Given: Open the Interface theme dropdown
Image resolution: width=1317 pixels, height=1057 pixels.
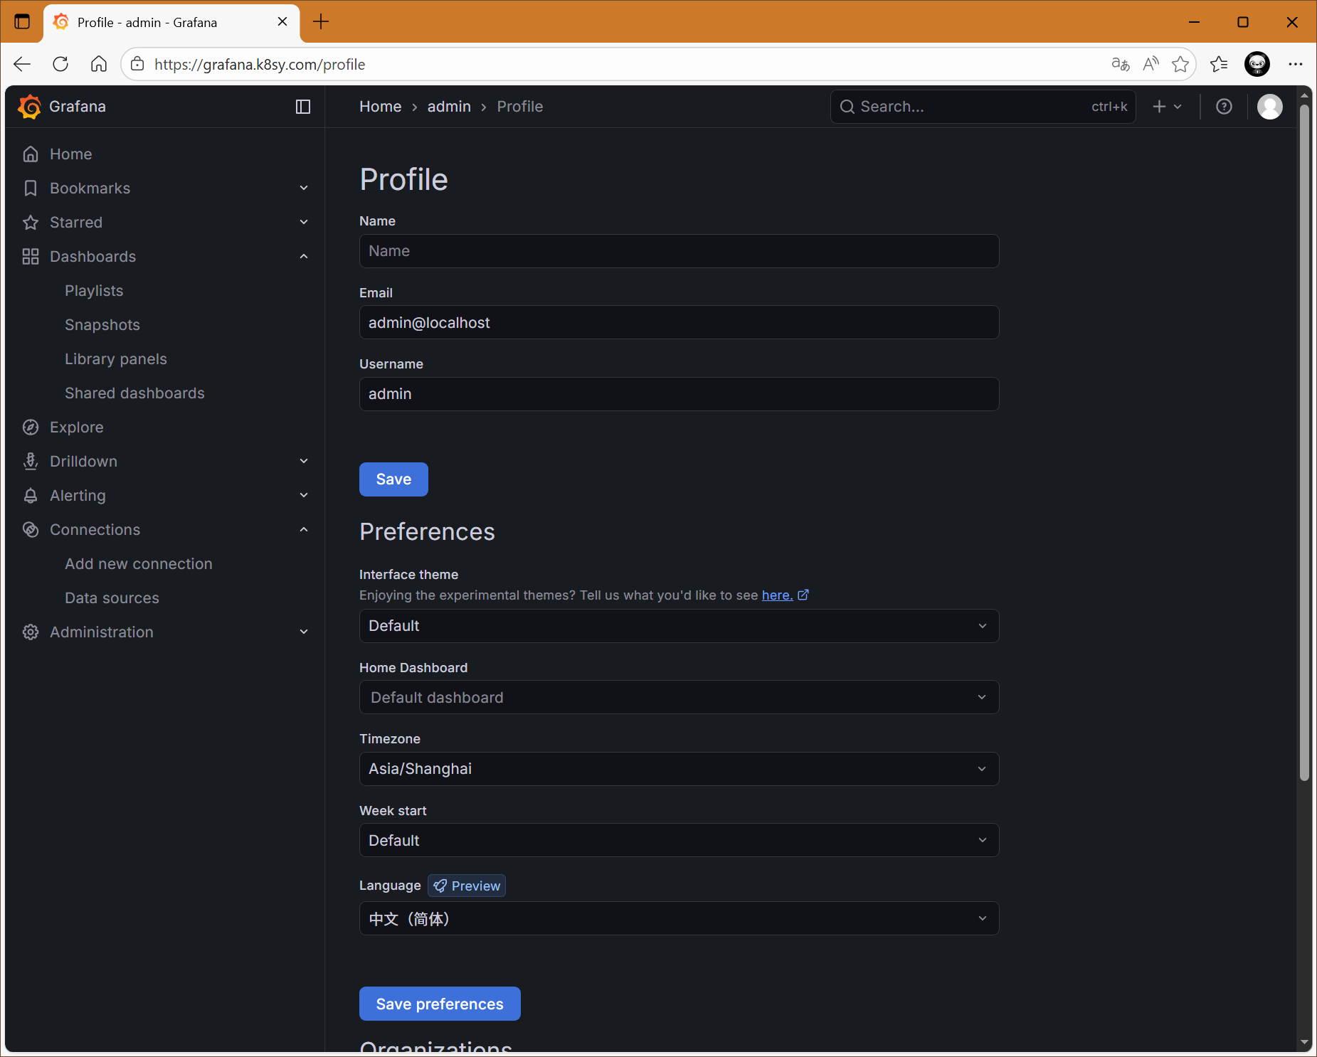Looking at the screenshot, I should 679,626.
